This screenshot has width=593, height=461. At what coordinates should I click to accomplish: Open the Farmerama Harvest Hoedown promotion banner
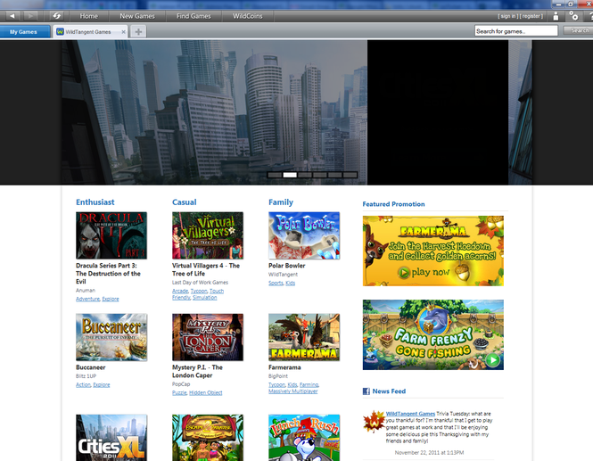coord(433,251)
